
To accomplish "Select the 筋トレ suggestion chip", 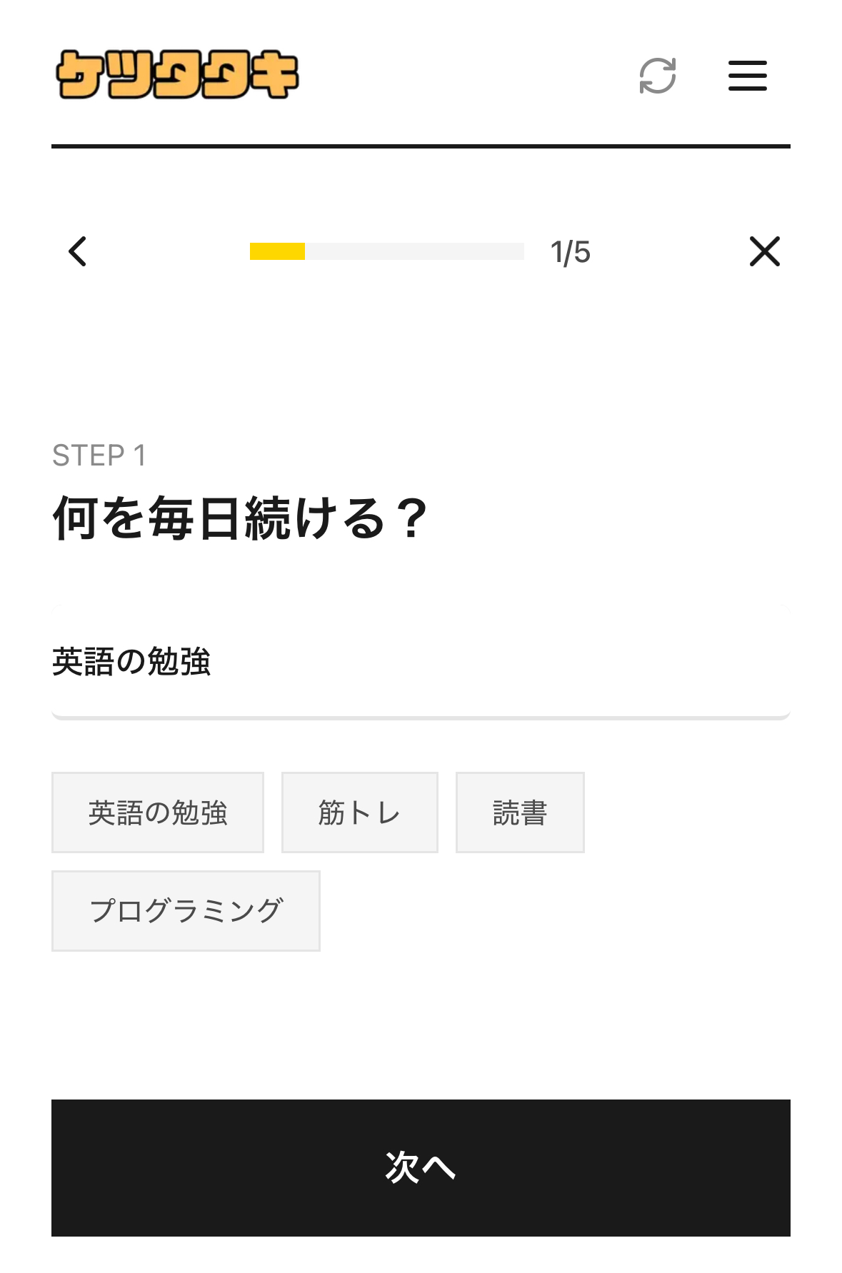I will click(359, 812).
